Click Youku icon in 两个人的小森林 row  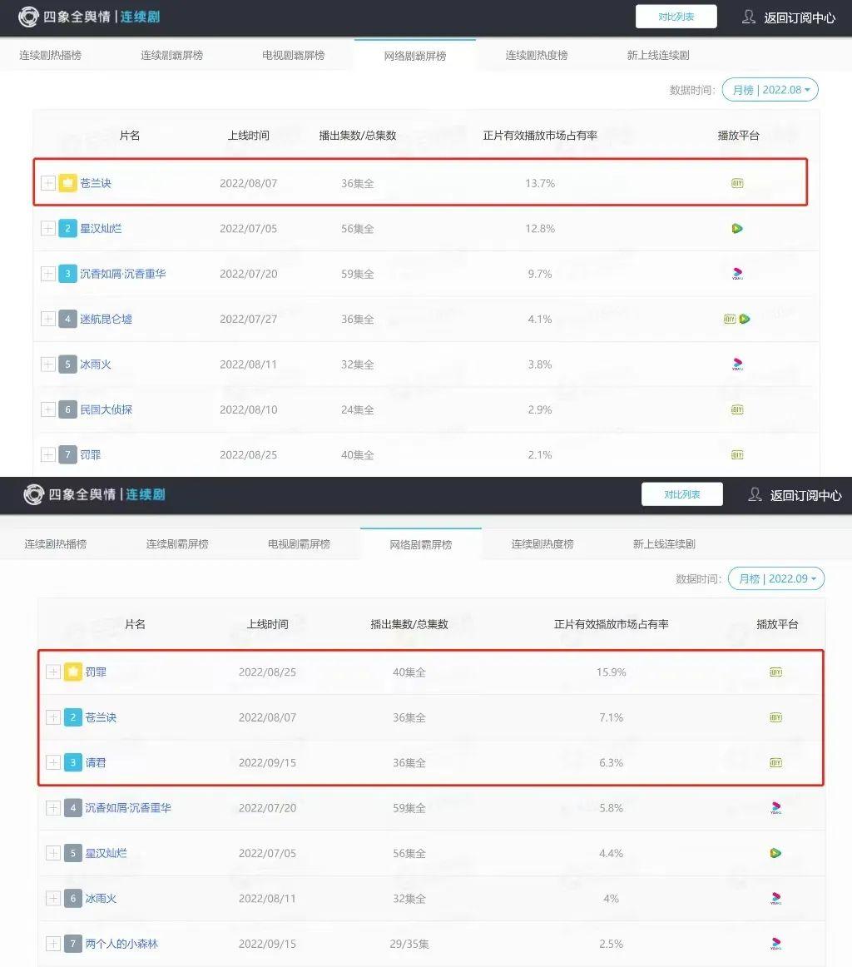(x=776, y=944)
